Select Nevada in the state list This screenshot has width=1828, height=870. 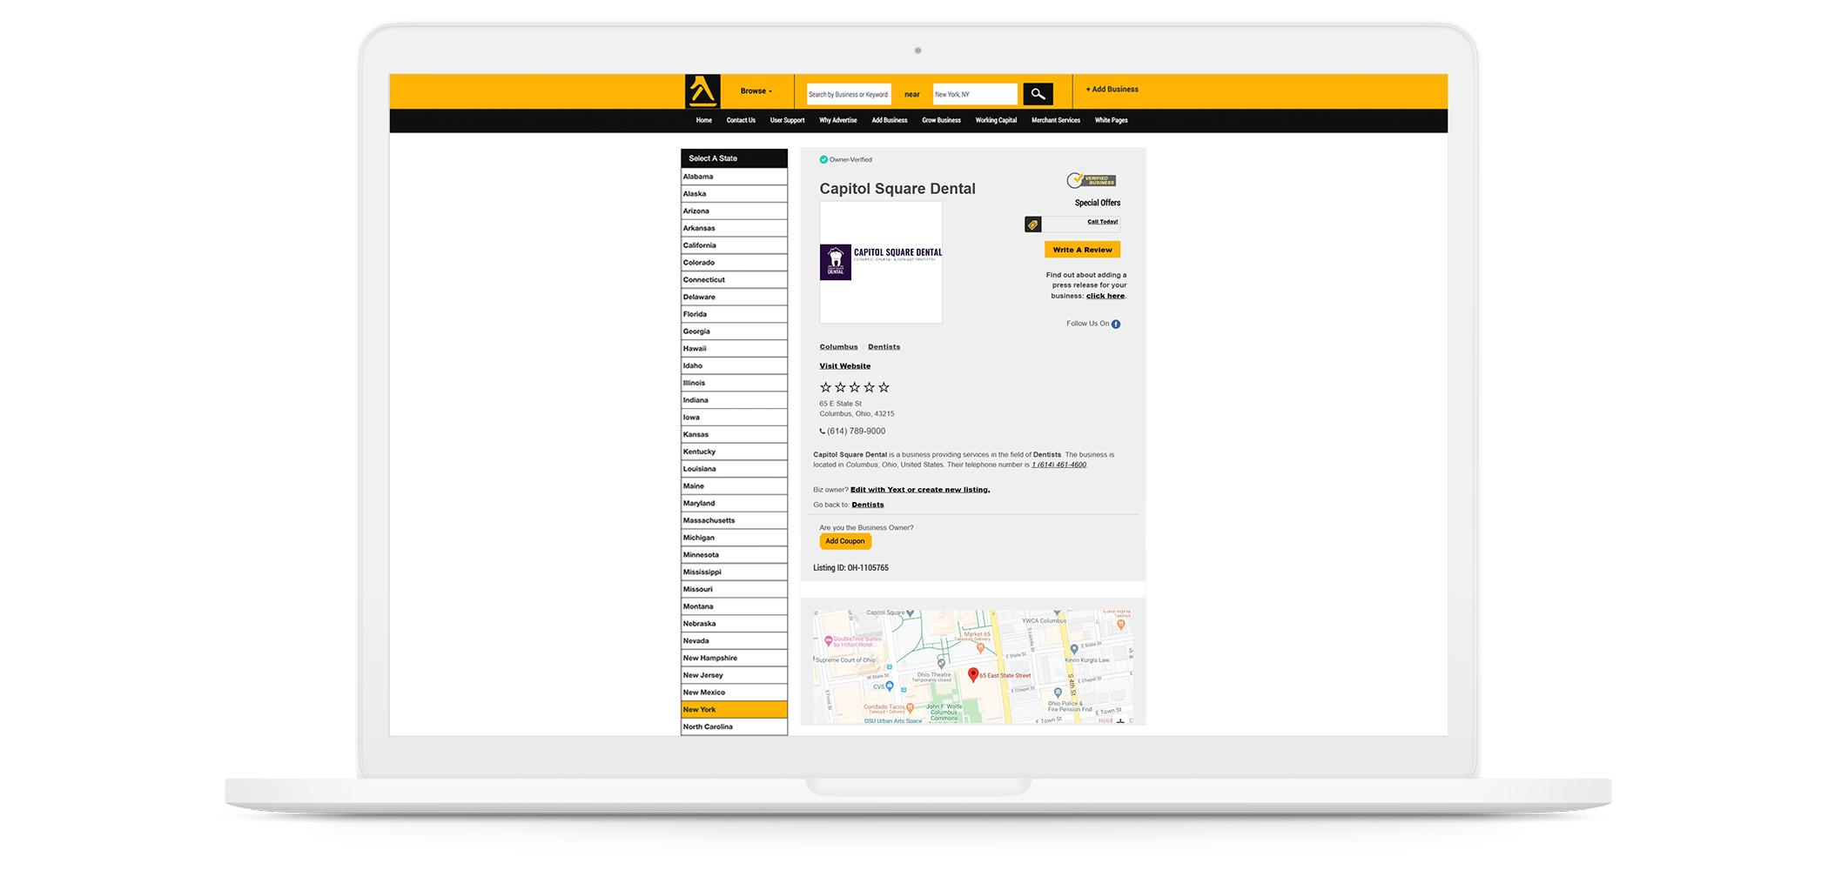734,641
